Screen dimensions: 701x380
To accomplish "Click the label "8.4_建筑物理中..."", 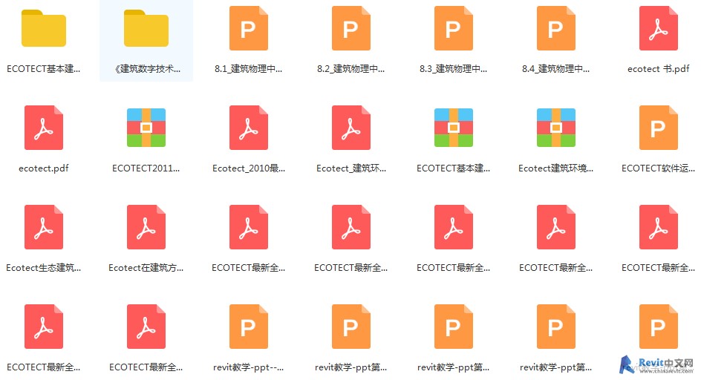I will tap(555, 69).
